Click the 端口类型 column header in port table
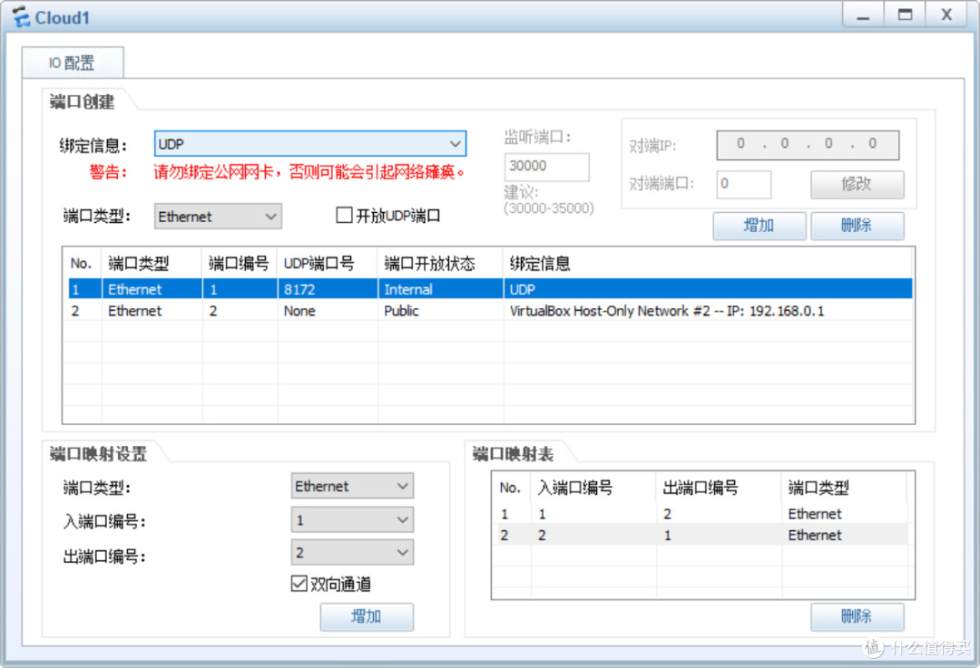 [152, 264]
